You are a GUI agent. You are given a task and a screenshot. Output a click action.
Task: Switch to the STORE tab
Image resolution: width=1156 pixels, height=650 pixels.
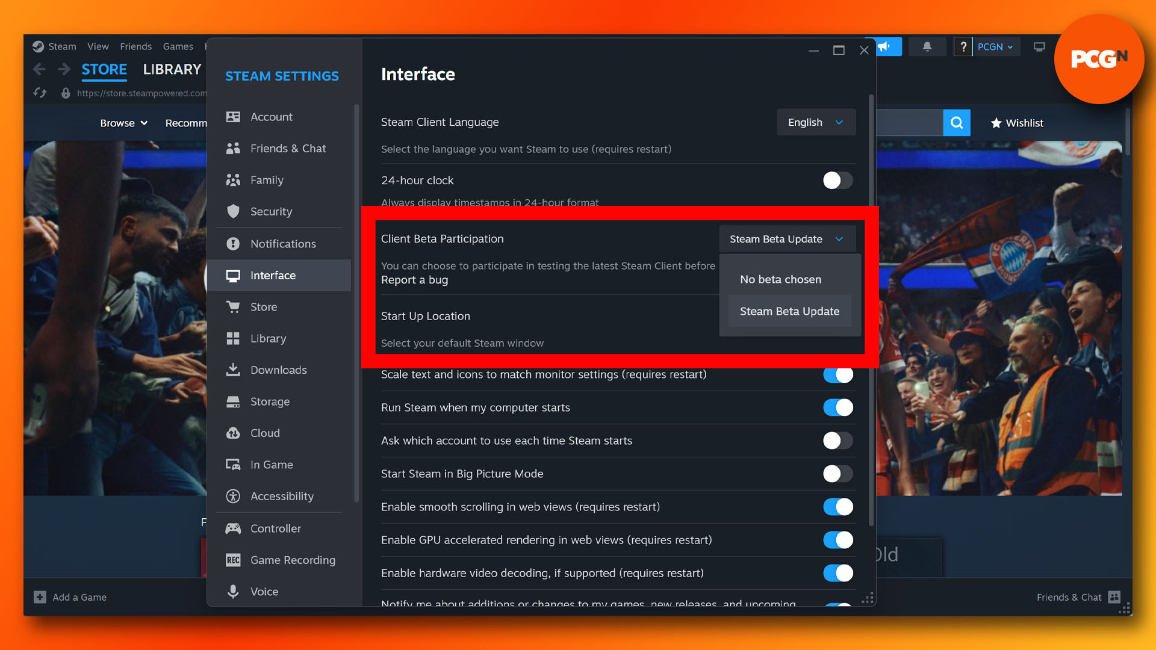104,69
